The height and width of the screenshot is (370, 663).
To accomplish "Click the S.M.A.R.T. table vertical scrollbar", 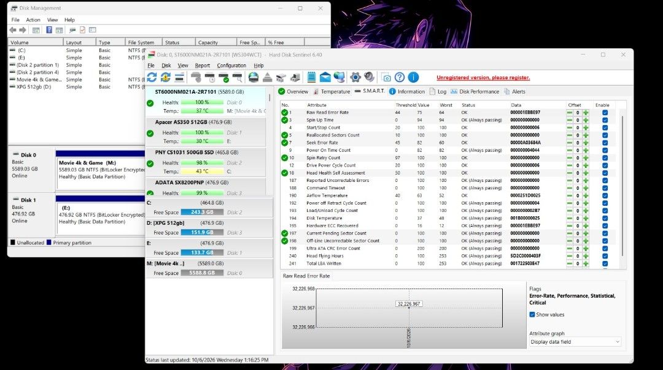I will point(622,186).
